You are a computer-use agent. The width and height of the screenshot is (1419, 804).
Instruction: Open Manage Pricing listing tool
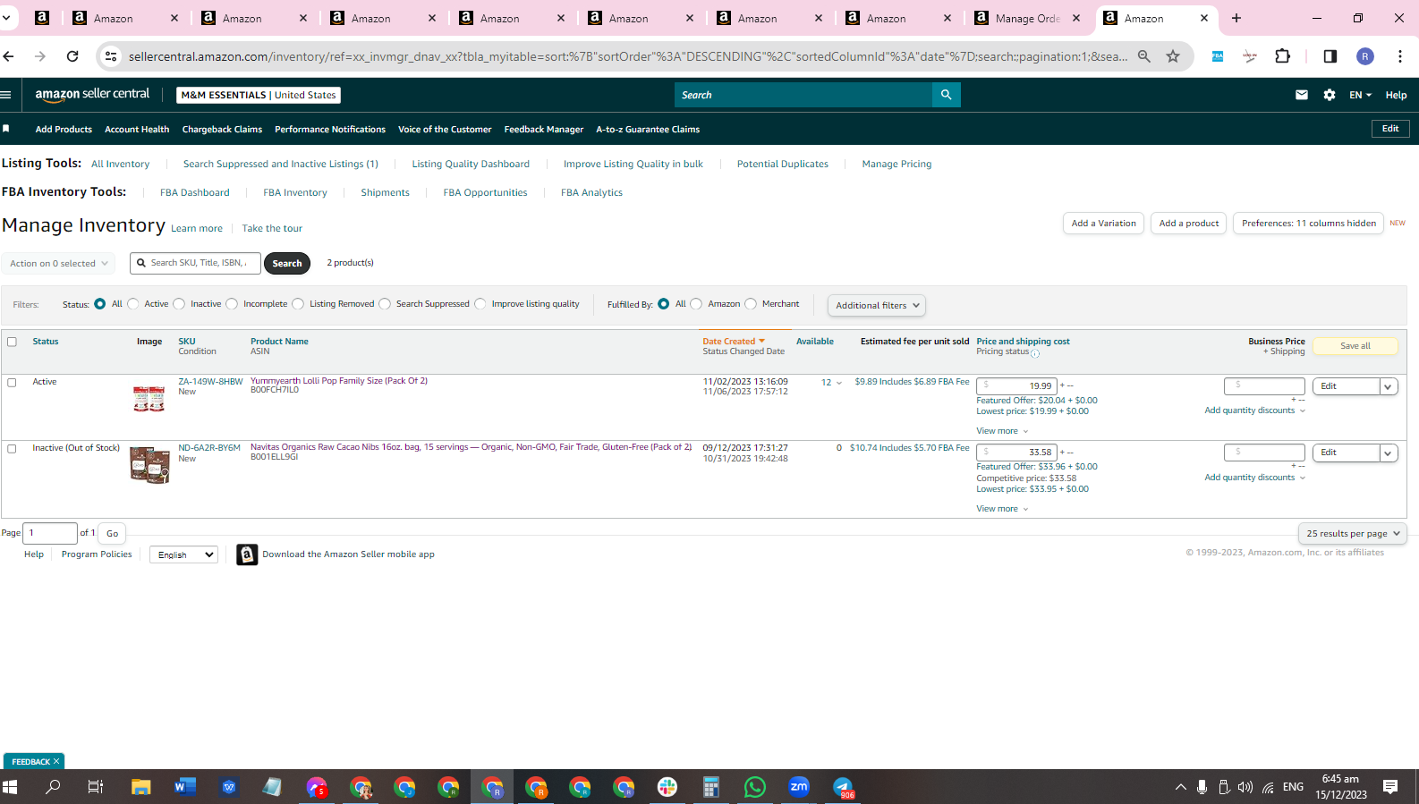896,164
